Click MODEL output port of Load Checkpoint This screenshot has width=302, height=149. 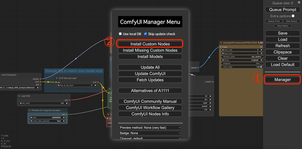40,79
